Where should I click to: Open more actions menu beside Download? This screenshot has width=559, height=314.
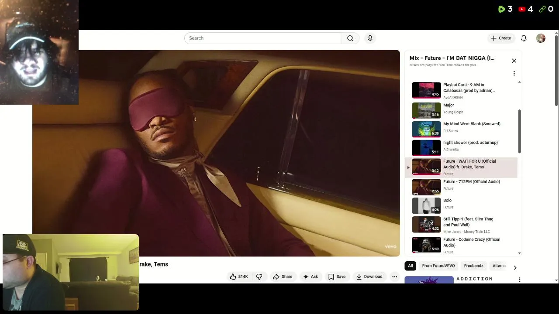coord(394,276)
